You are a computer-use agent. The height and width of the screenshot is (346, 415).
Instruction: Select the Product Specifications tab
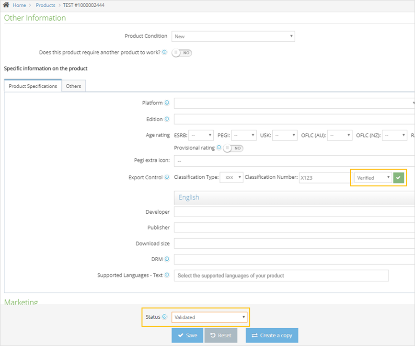(33, 86)
